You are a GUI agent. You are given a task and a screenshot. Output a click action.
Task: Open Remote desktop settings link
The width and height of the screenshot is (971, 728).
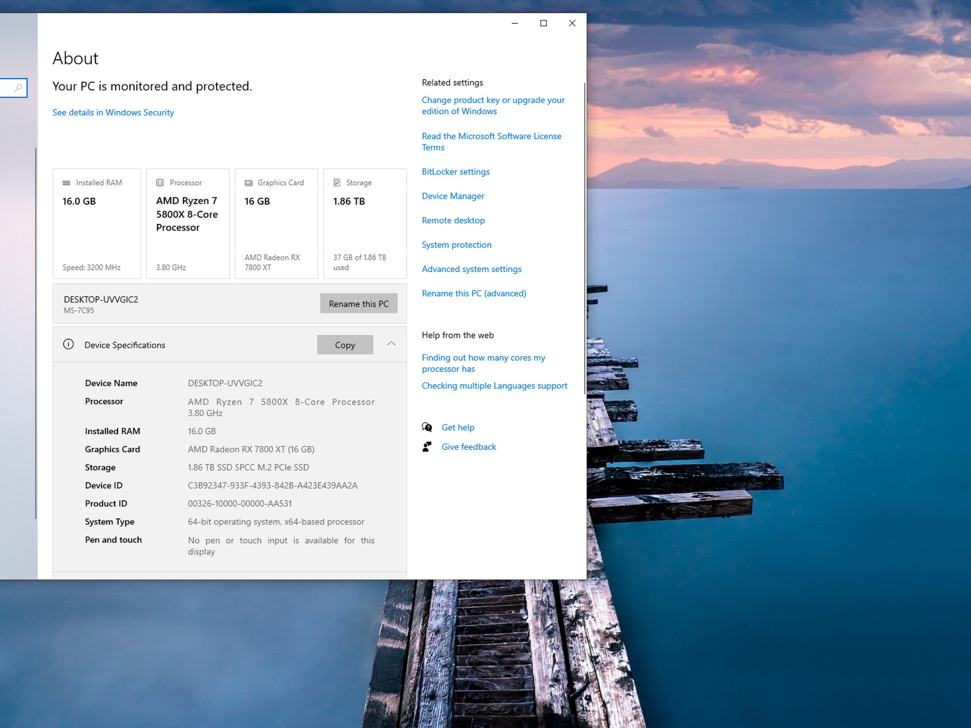(x=453, y=220)
